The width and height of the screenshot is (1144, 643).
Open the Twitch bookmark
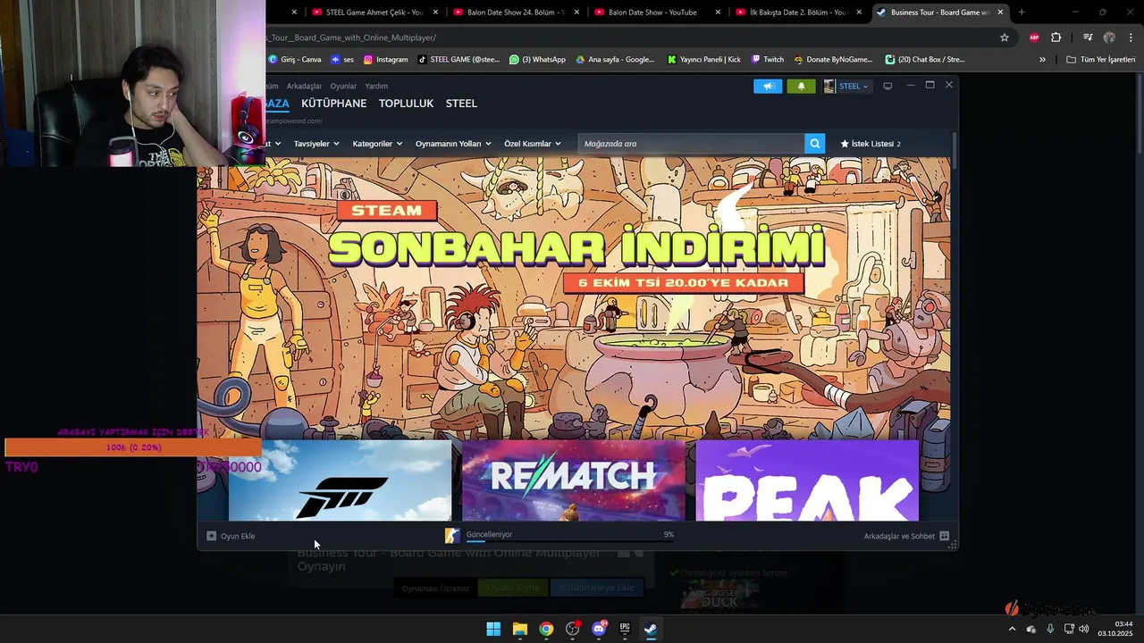tap(768, 60)
